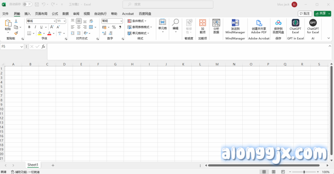The width and height of the screenshot is (334, 174).
Task: Click Create and Share Adobe PDF
Action: (x=259, y=26)
